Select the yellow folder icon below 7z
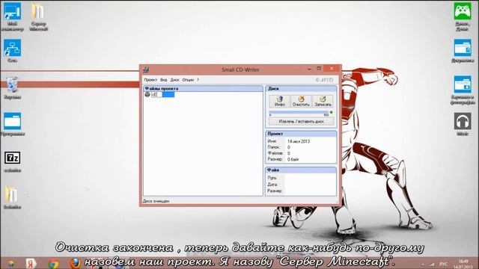The height and width of the screenshot is (269, 479). (x=12, y=197)
